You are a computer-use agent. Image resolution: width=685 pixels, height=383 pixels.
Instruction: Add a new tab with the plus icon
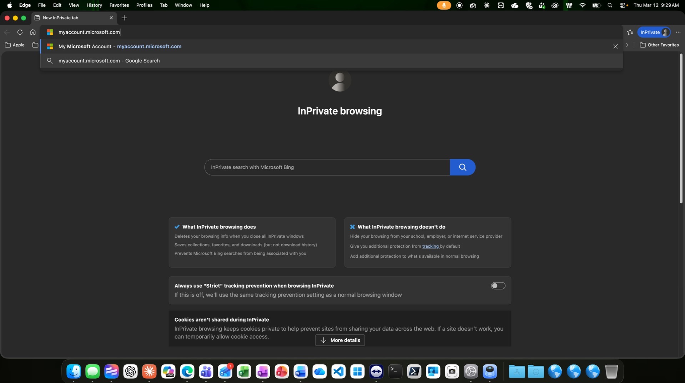pyautogui.click(x=124, y=18)
